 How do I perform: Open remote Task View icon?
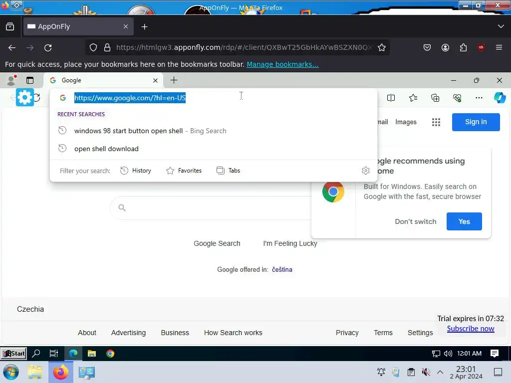tap(54, 354)
